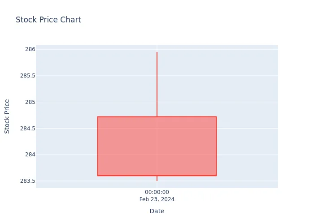Click the Feb 23, 2024 date label
314x224 pixels.
(x=157, y=199)
